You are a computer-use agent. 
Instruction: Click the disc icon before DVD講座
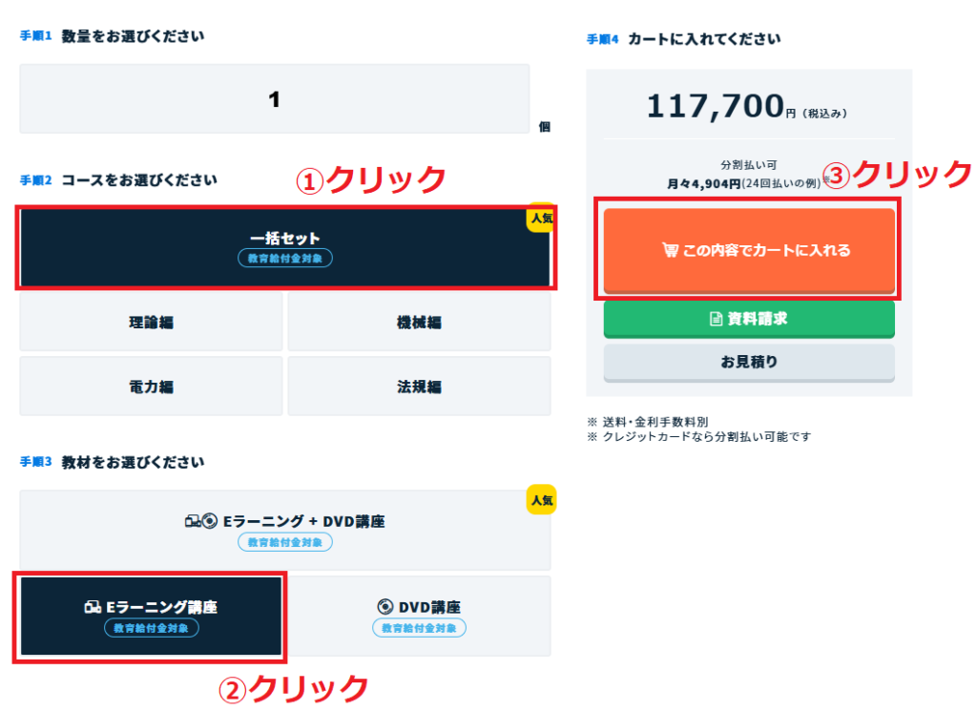[385, 607]
